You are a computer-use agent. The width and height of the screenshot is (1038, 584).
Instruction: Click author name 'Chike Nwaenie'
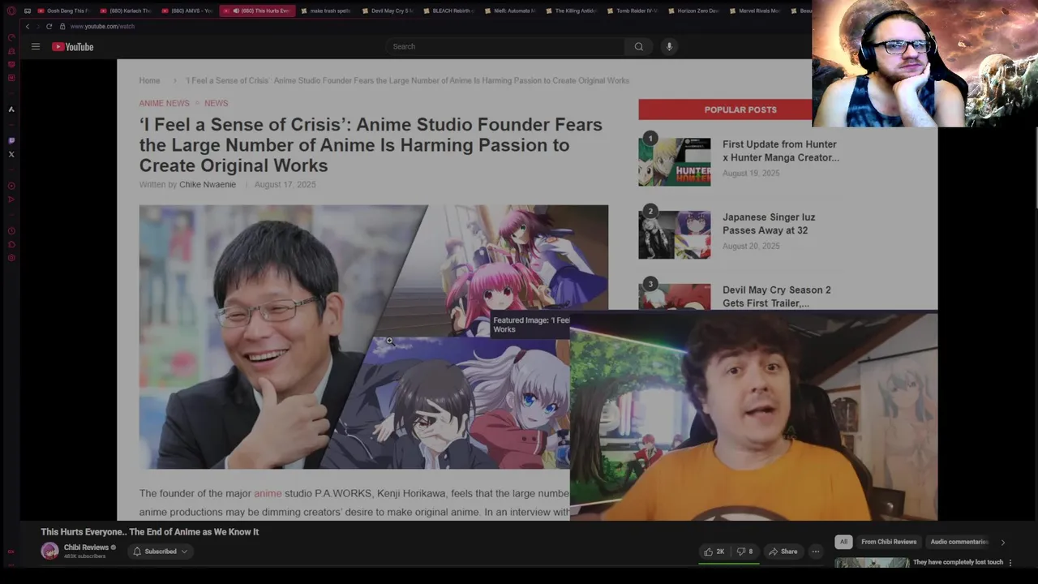208,185
